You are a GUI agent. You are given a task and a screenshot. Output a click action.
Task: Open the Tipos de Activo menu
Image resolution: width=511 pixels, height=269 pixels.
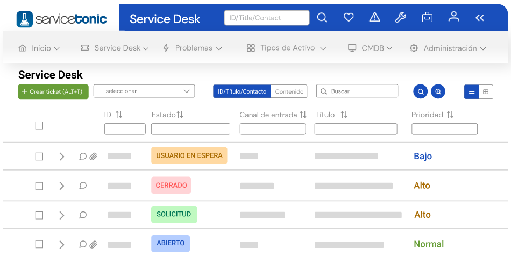point(286,48)
